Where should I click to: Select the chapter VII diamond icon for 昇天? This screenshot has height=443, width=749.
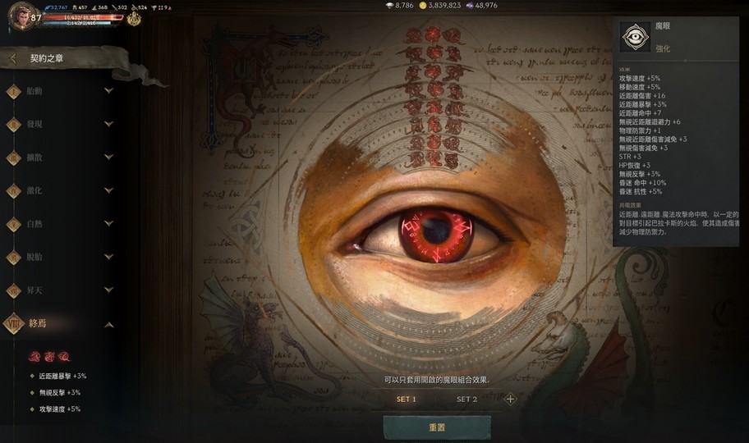13,290
